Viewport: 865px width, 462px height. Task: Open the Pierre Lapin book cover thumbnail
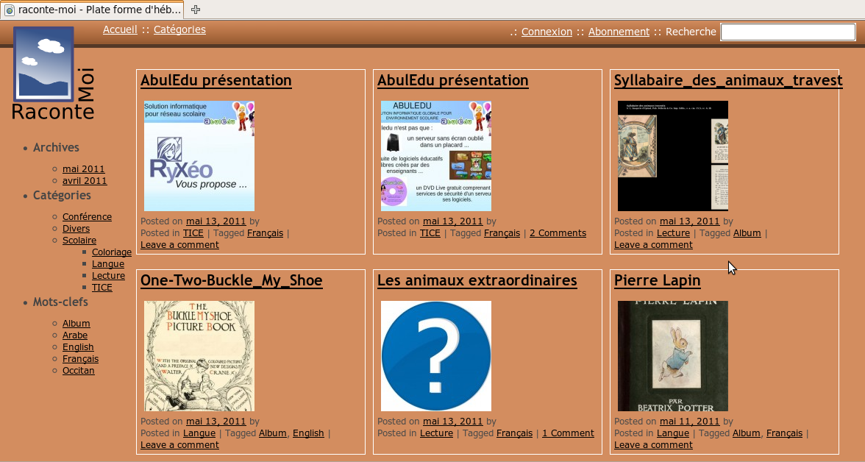672,356
